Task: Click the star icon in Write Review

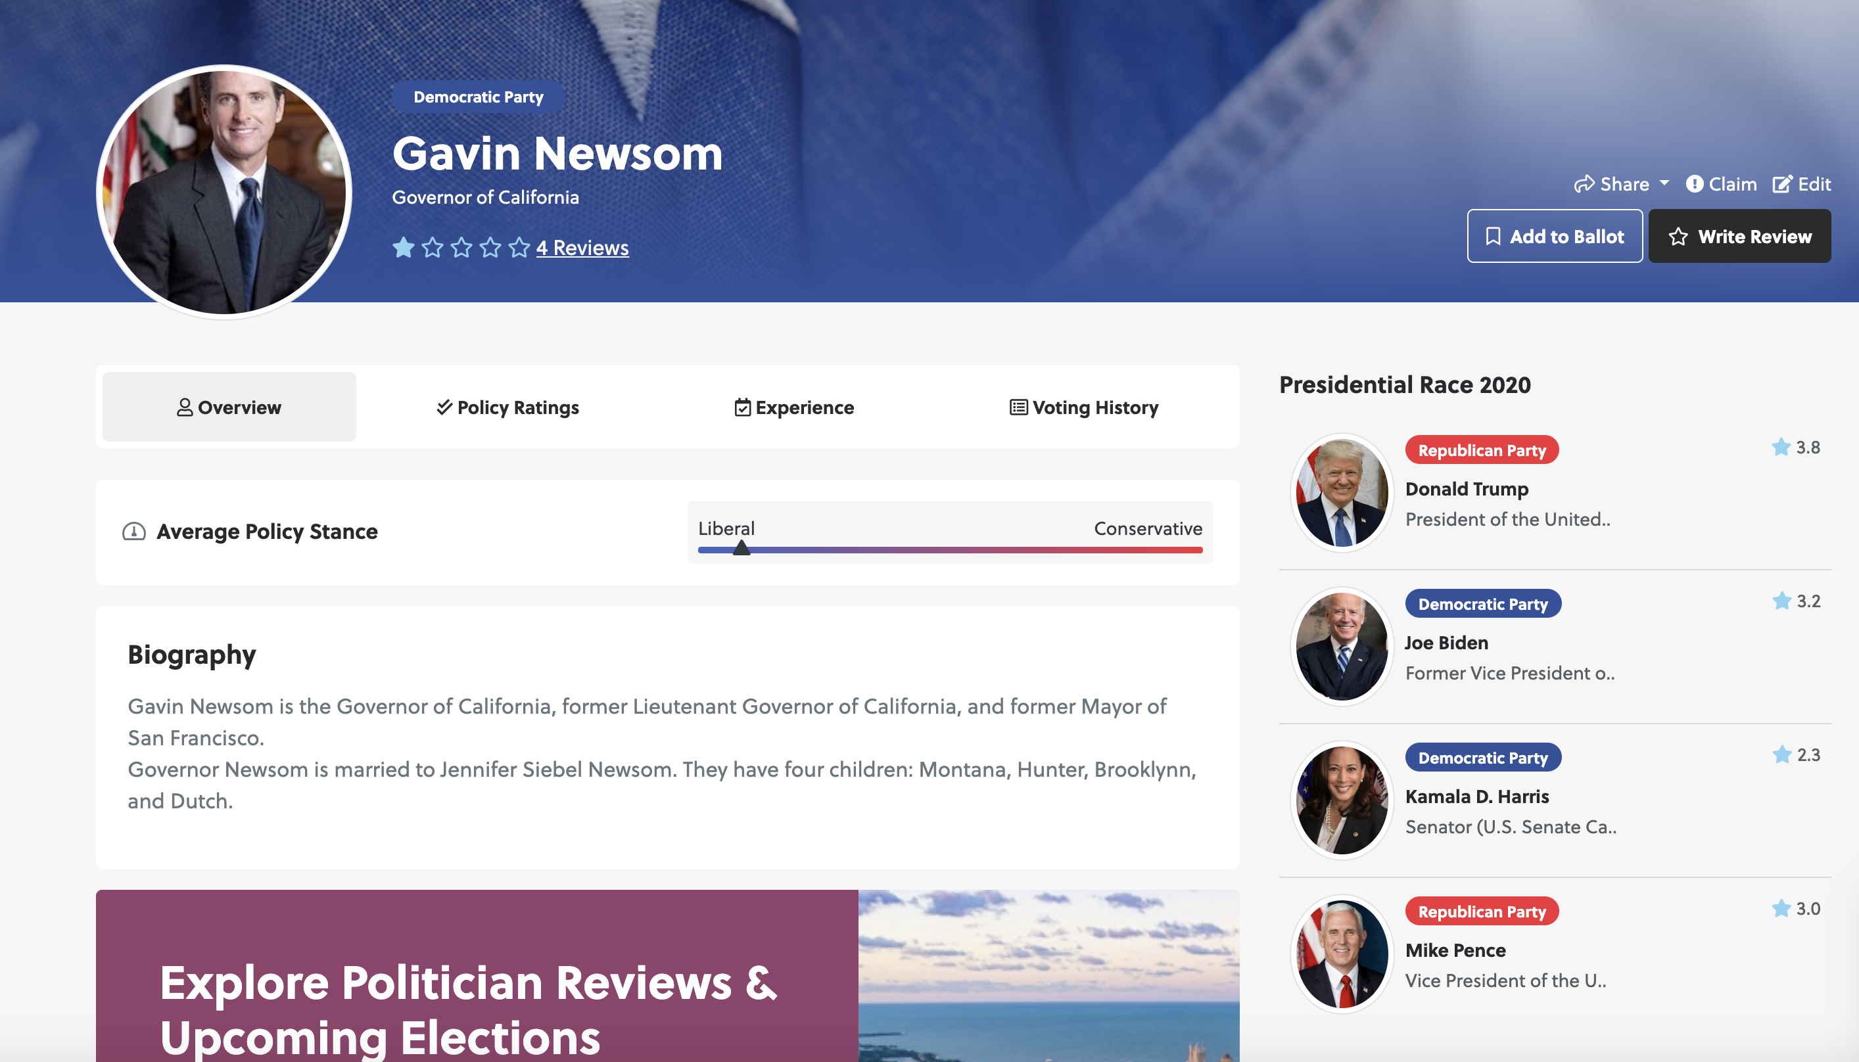Action: (x=1679, y=237)
